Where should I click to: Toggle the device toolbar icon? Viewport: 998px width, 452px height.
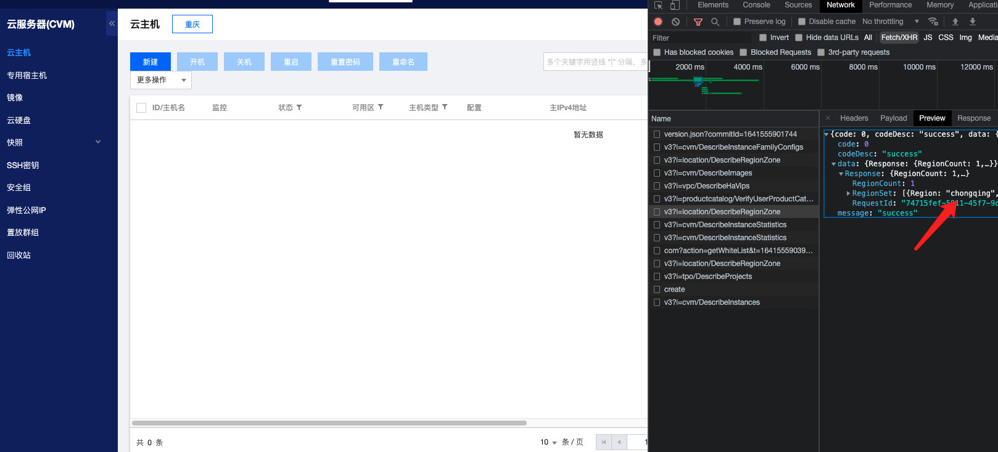pyautogui.click(x=675, y=5)
